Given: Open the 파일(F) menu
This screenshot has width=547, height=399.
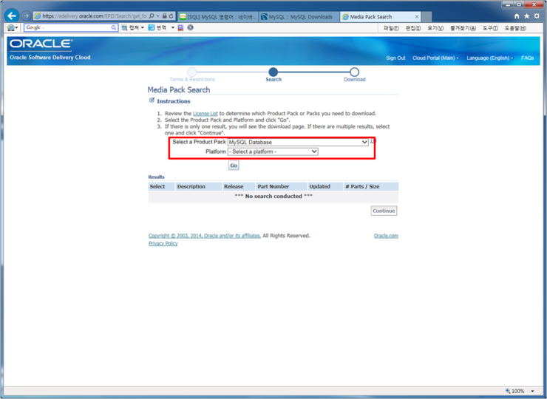Looking at the screenshot, I should (391, 28).
